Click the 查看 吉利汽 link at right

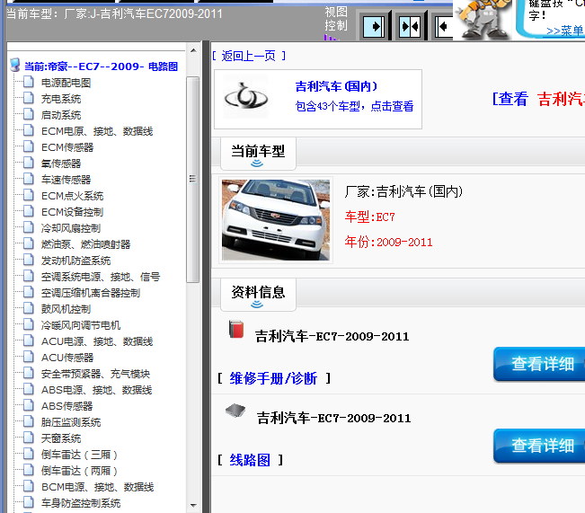click(x=538, y=99)
